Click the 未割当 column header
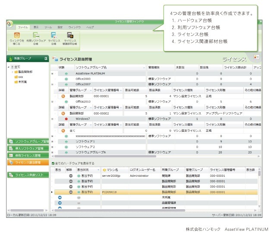 [x=186, y=67]
